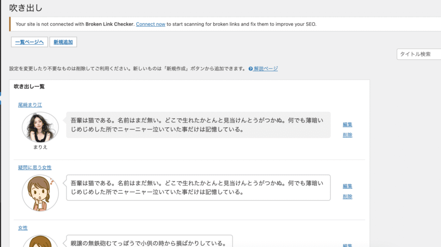Viewport: 441px width, 247px height.
Task: Click the まりえ avatar photo
Action: tap(40, 127)
